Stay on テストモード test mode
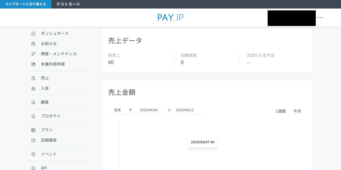This screenshot has width=341, height=170. pyautogui.click(x=68, y=4)
